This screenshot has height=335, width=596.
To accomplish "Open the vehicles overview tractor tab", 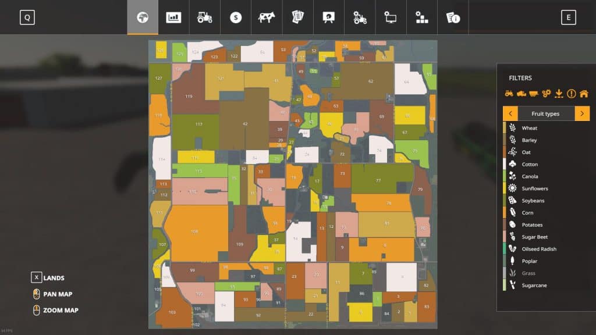I will point(205,17).
